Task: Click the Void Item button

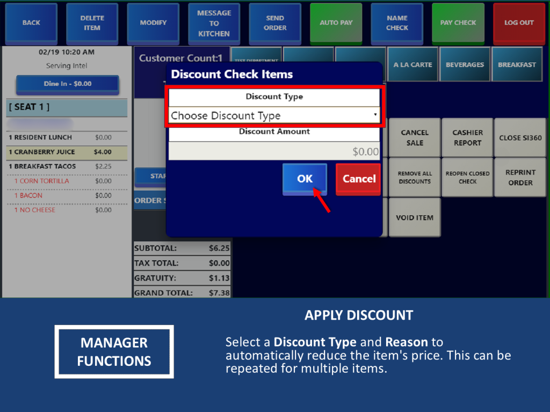Action: click(414, 218)
